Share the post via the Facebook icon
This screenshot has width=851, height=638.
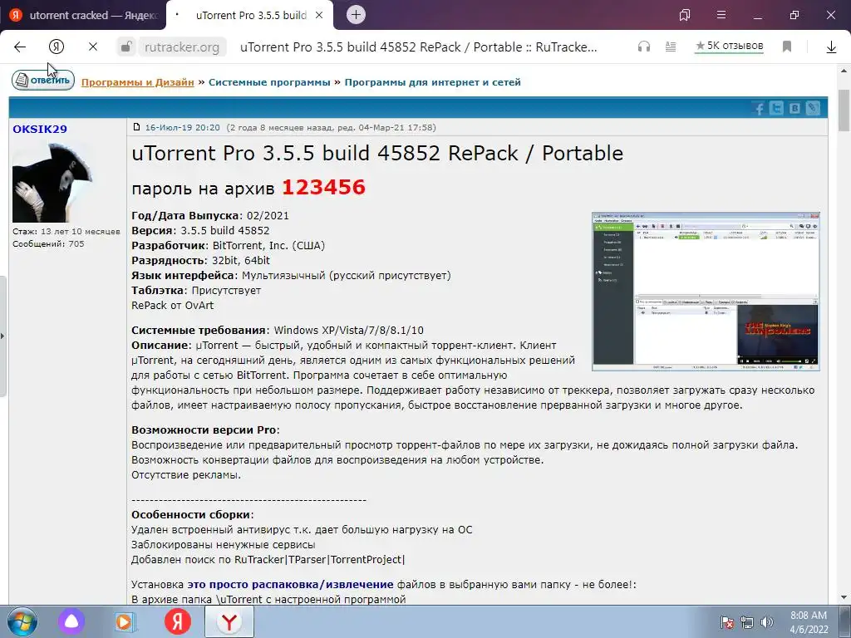pos(759,108)
